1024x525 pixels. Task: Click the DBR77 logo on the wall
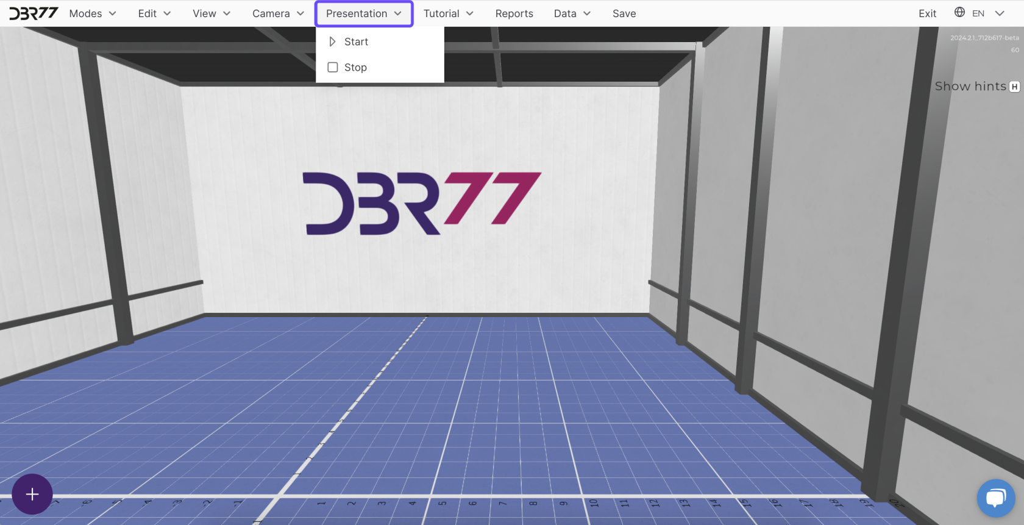[x=422, y=203]
